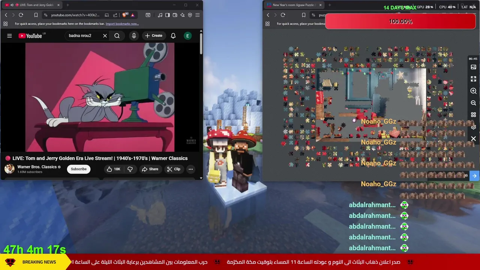Open Brave Rewards triangle icon
The height and width of the screenshot is (270, 480).
tap(132, 15)
